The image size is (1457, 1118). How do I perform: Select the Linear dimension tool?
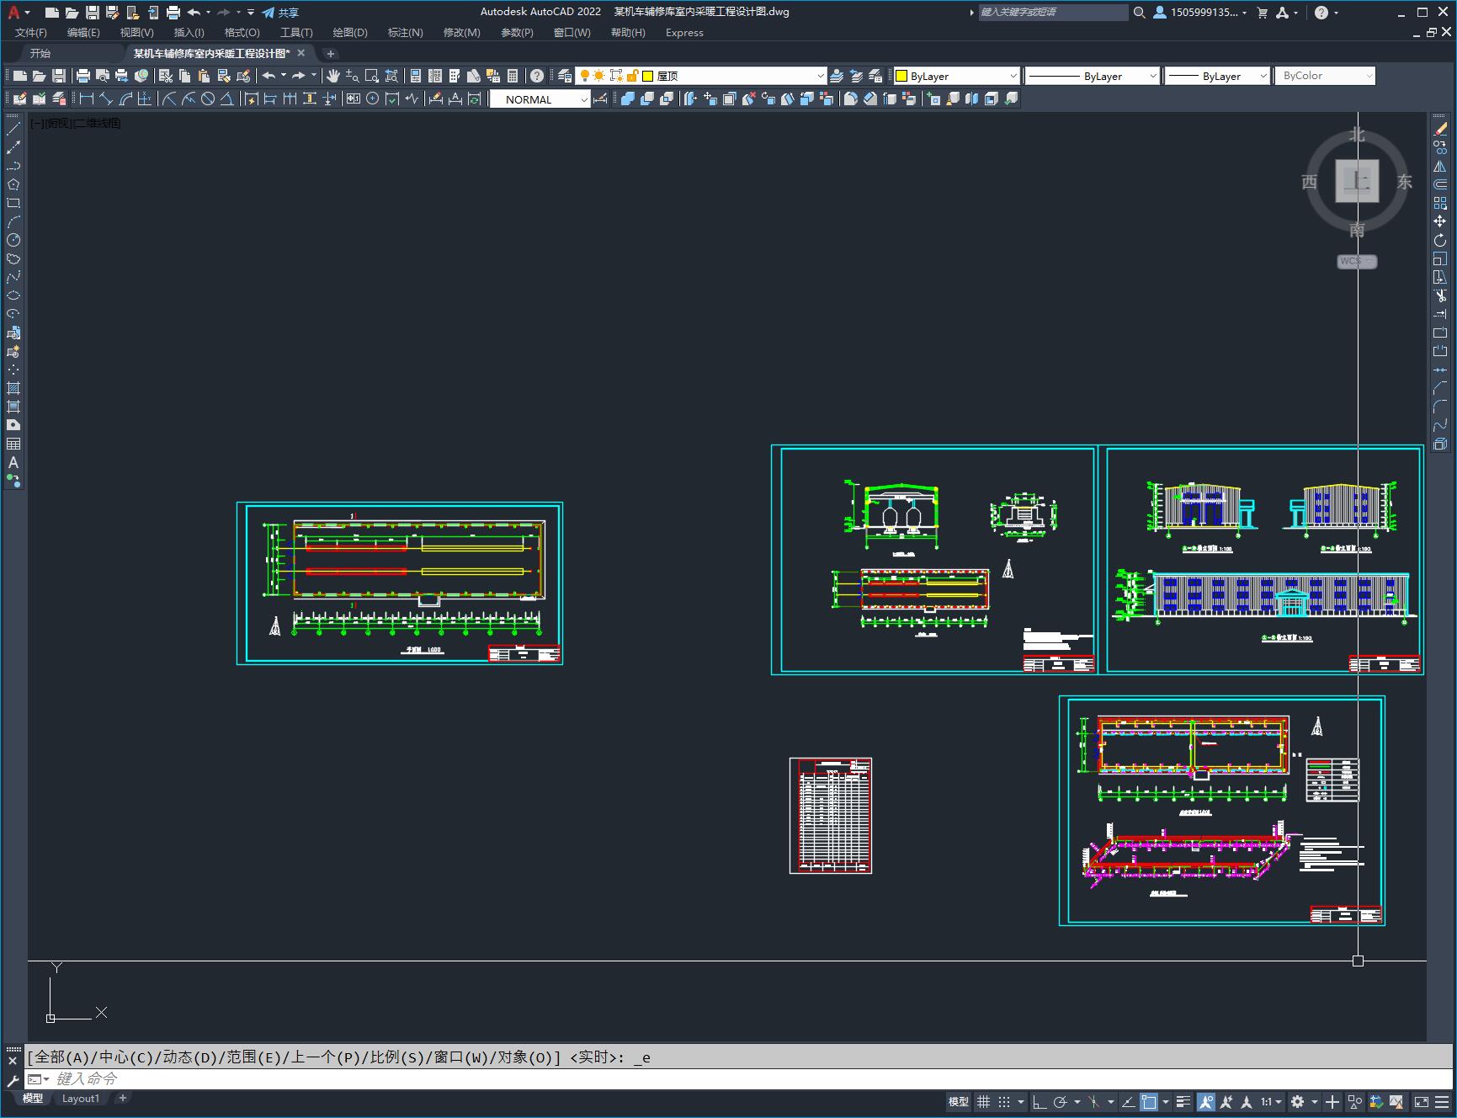pos(87,98)
